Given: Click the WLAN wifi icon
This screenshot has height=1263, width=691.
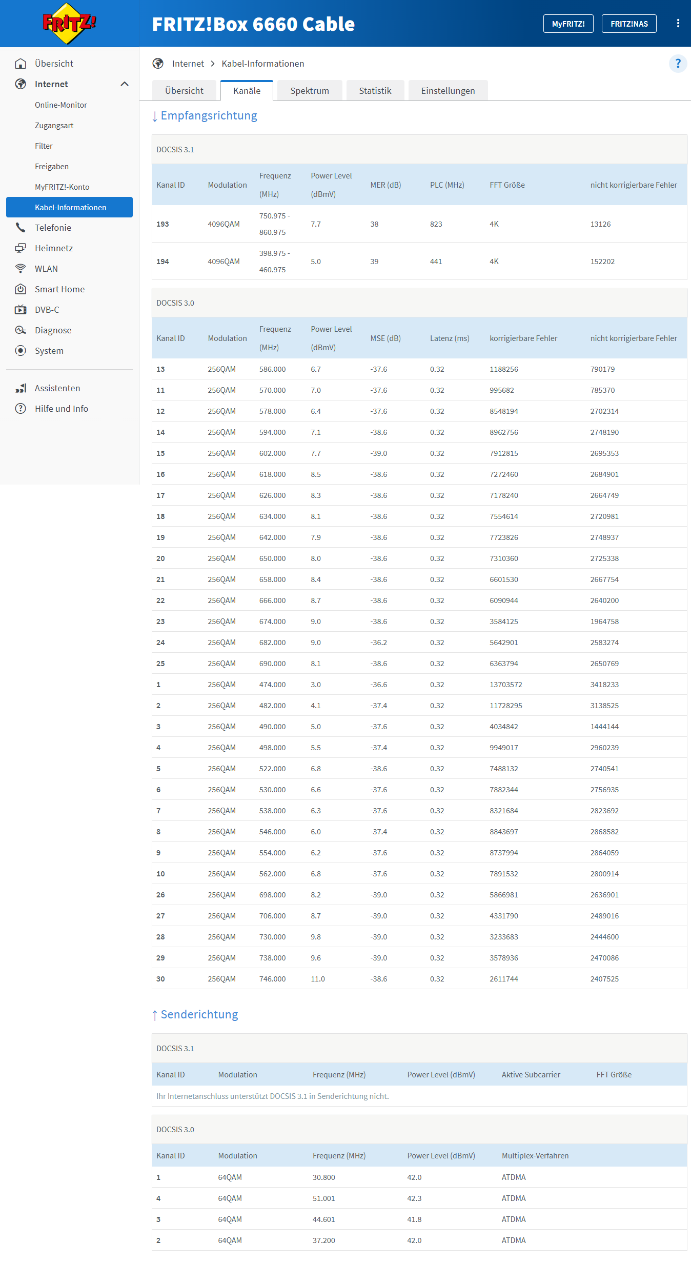Looking at the screenshot, I should click(21, 269).
